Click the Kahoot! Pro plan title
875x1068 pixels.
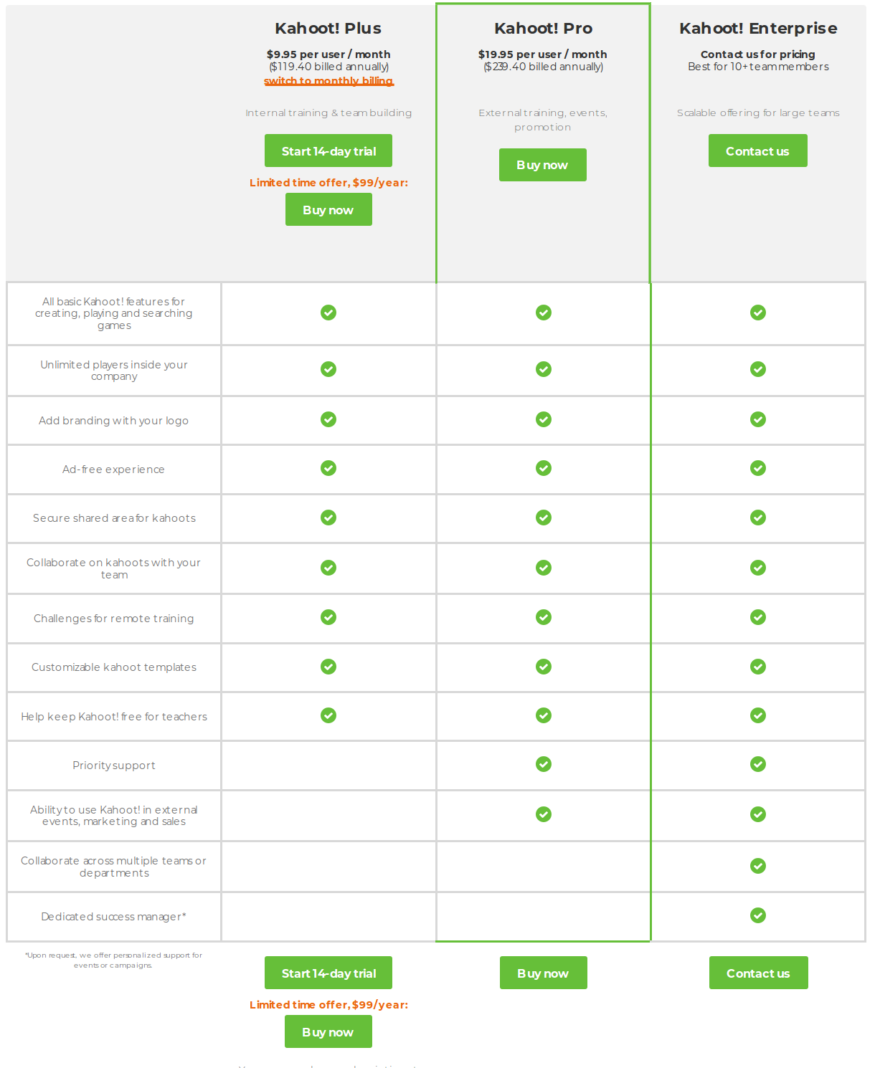(x=543, y=29)
